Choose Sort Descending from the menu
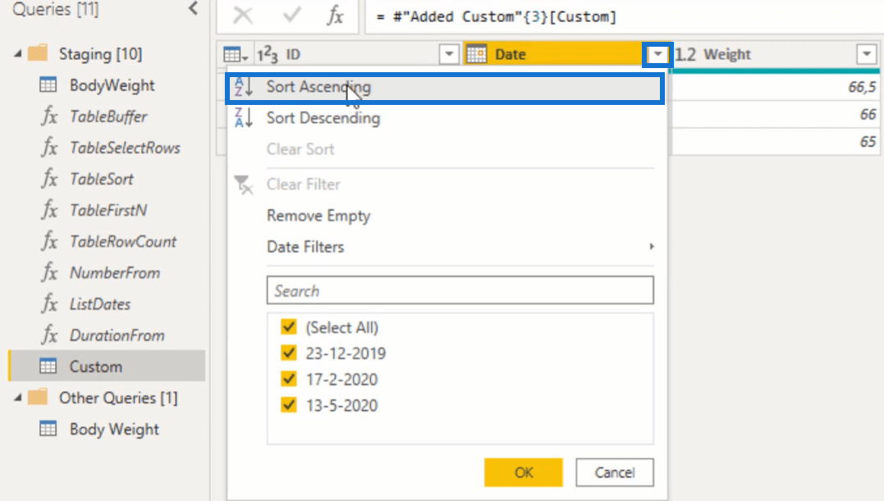This screenshot has width=884, height=501. click(447, 118)
